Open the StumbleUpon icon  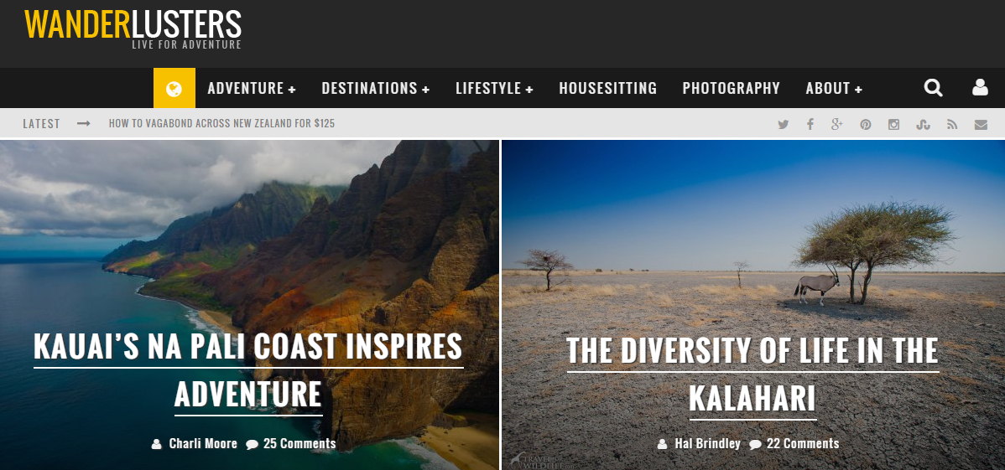click(x=923, y=124)
